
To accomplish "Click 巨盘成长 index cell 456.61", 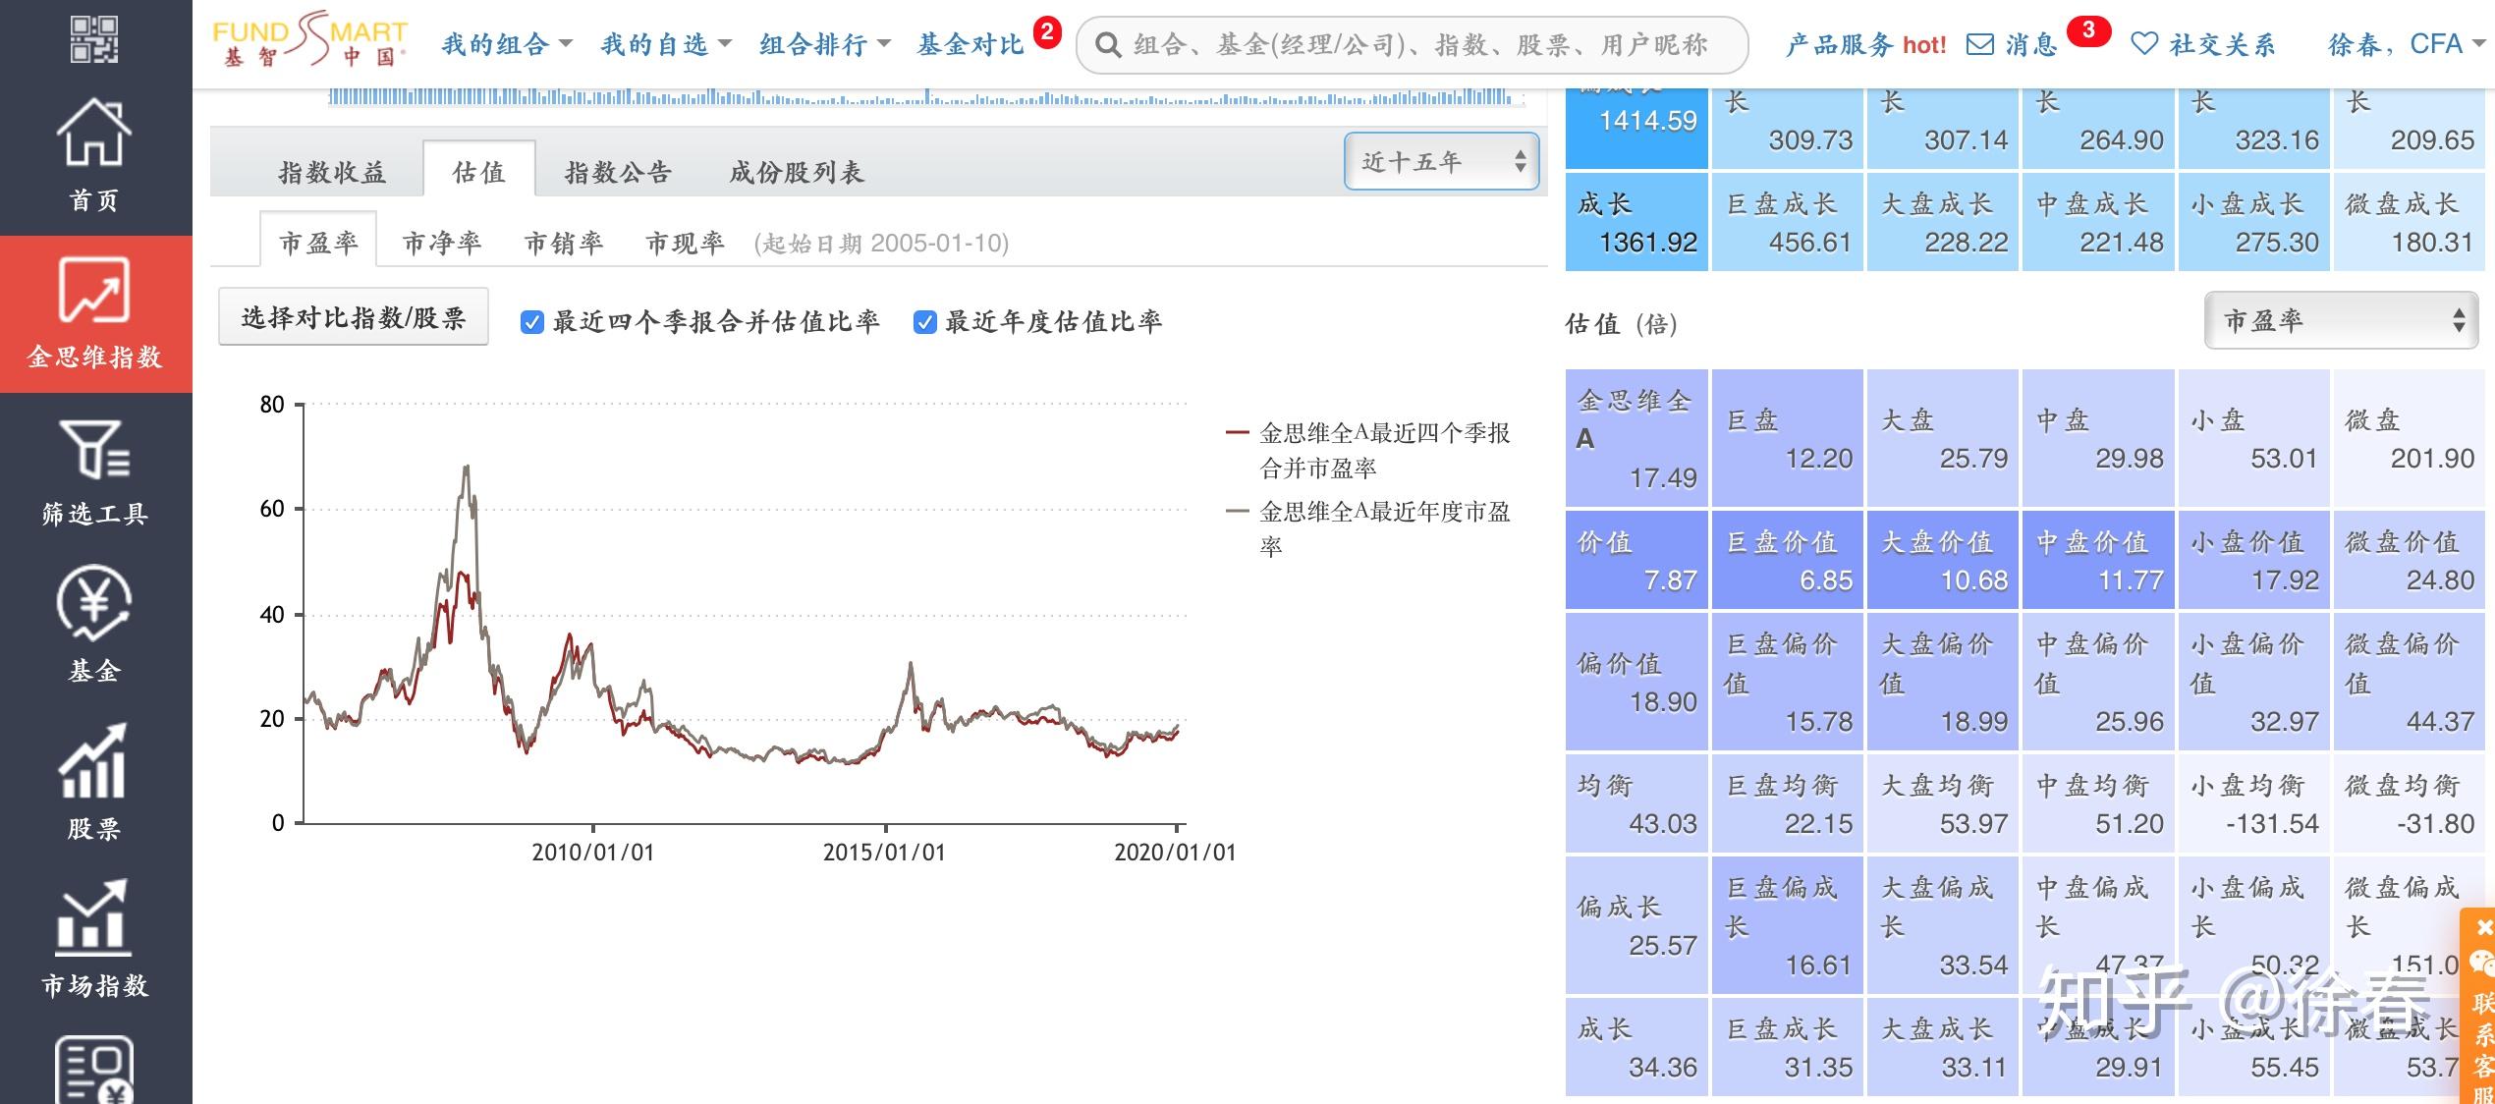I will point(1788,222).
